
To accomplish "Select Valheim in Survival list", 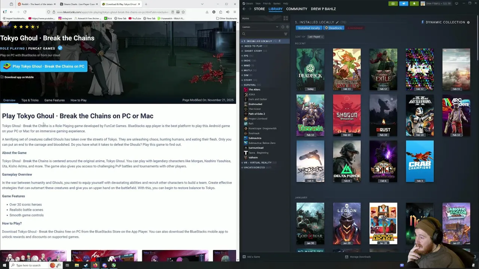I will (253, 158).
